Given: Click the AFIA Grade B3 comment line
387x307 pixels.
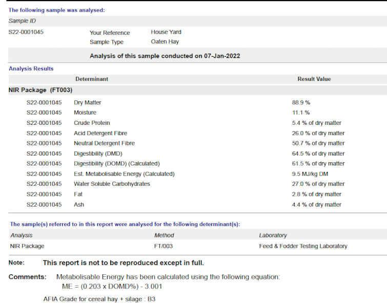Looking at the screenshot, I should (x=99, y=299).
